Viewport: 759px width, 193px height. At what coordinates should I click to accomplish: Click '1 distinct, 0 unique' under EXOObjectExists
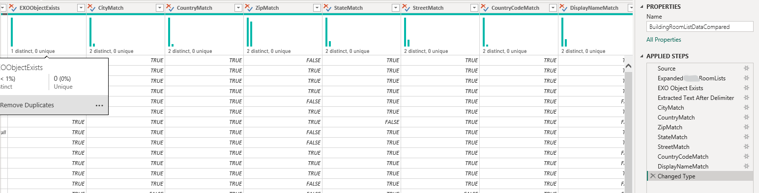coord(32,51)
